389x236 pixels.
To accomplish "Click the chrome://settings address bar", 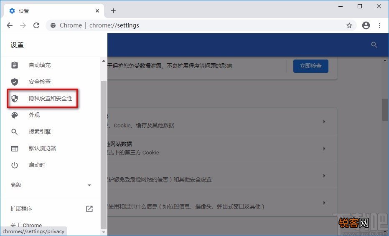I will (x=201, y=25).
